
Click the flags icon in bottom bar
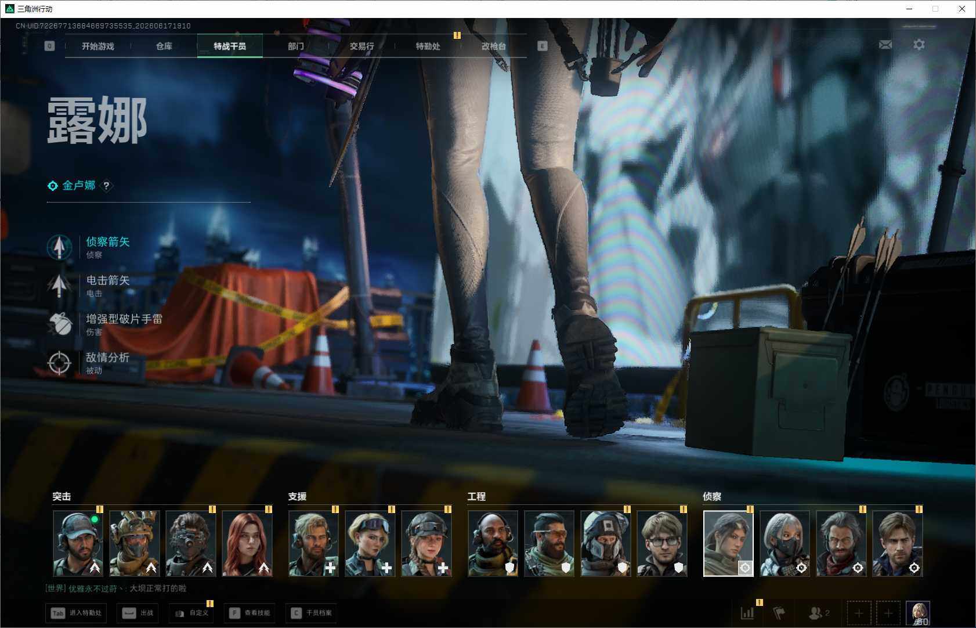[x=779, y=613]
